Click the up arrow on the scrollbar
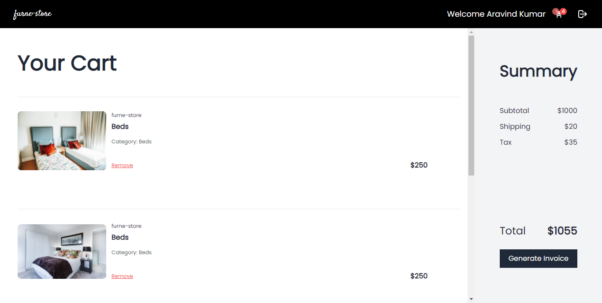 pyautogui.click(x=471, y=32)
